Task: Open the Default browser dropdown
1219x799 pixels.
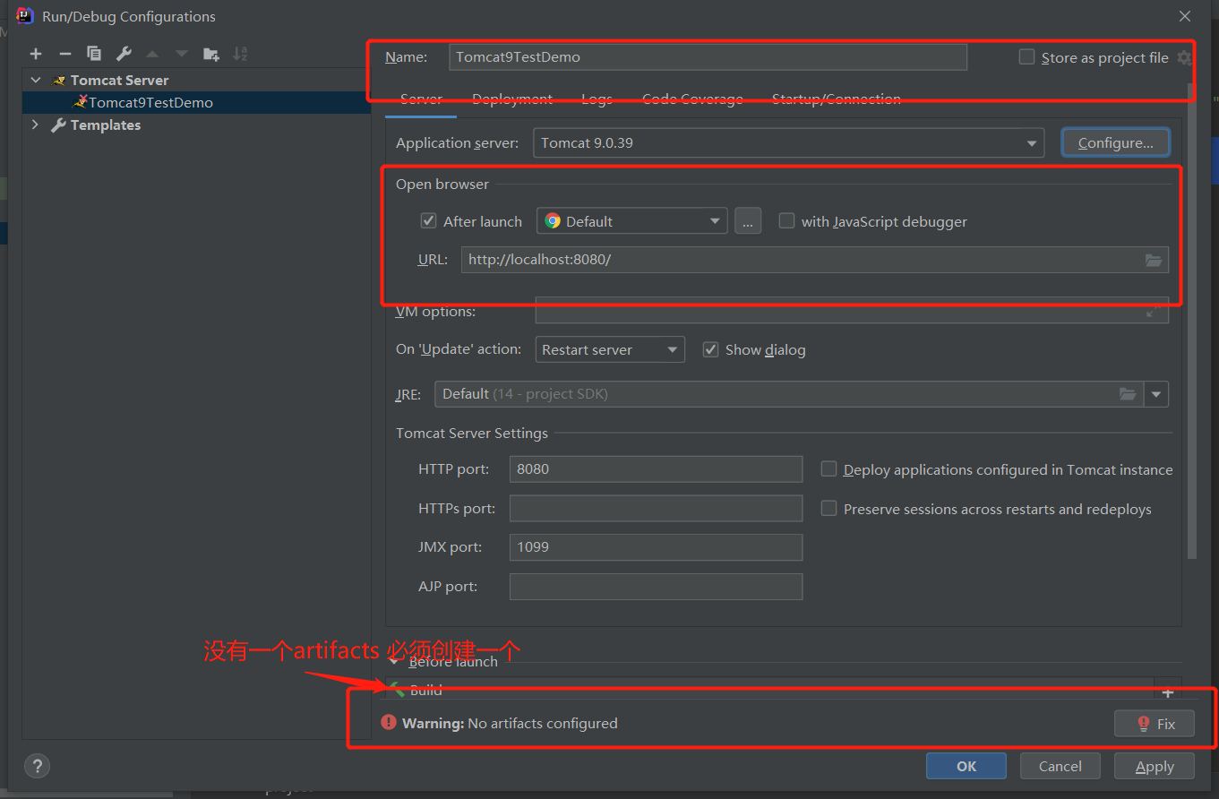Action: pos(632,221)
